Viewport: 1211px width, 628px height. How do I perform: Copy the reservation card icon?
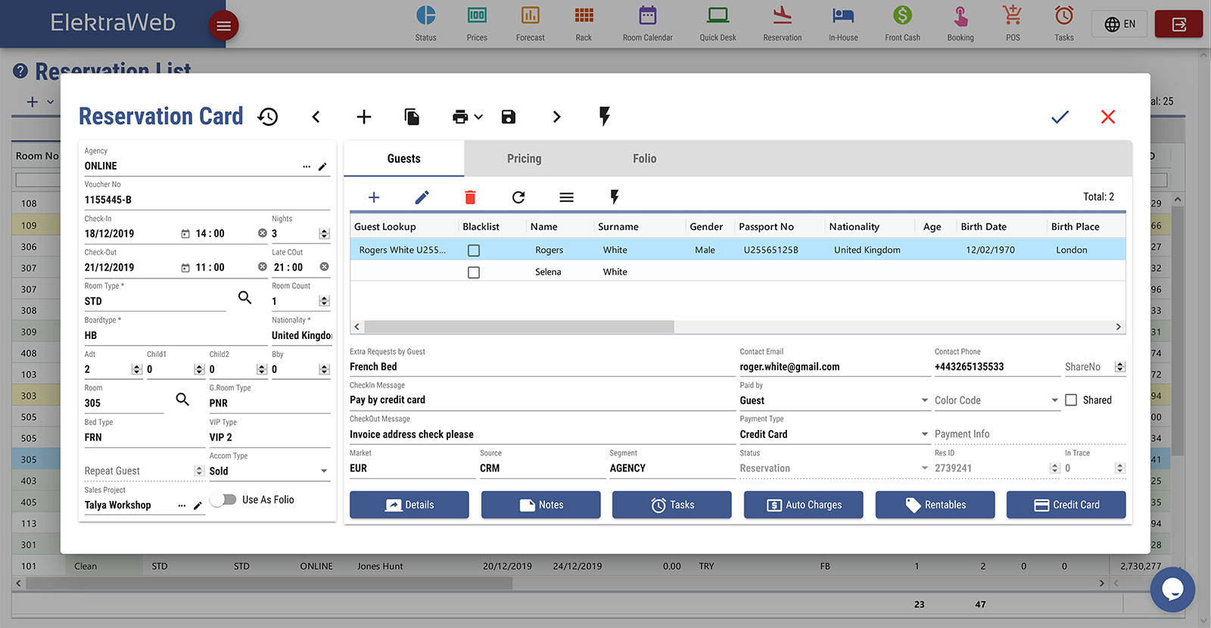pyautogui.click(x=412, y=117)
